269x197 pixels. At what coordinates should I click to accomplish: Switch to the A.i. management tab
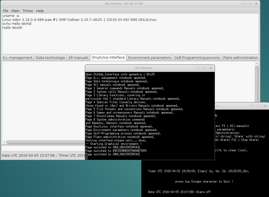point(17,57)
